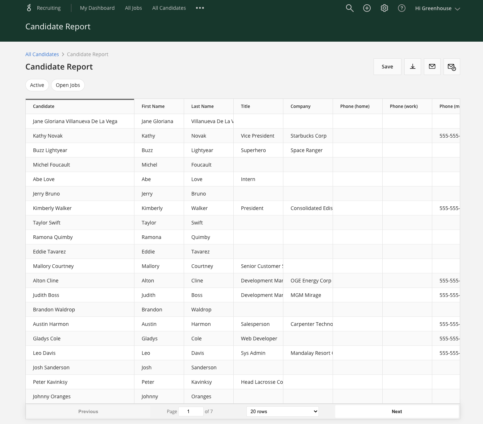The image size is (483, 424).
Task: Sort by the Company column header
Action: pos(308,106)
